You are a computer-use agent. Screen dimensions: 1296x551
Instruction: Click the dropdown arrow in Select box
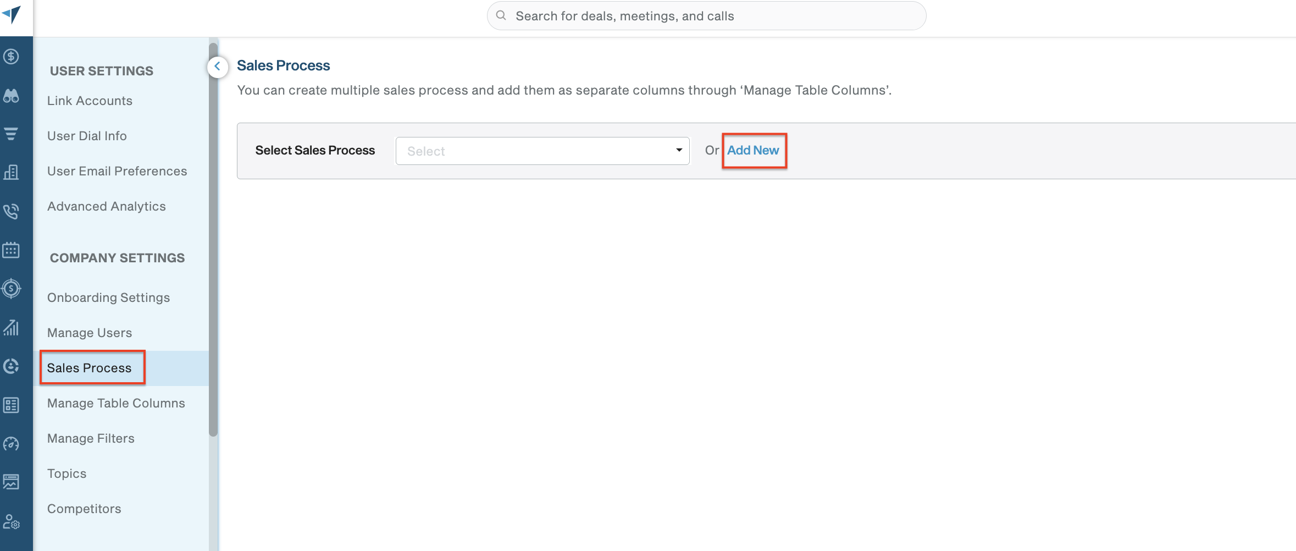pyautogui.click(x=679, y=150)
